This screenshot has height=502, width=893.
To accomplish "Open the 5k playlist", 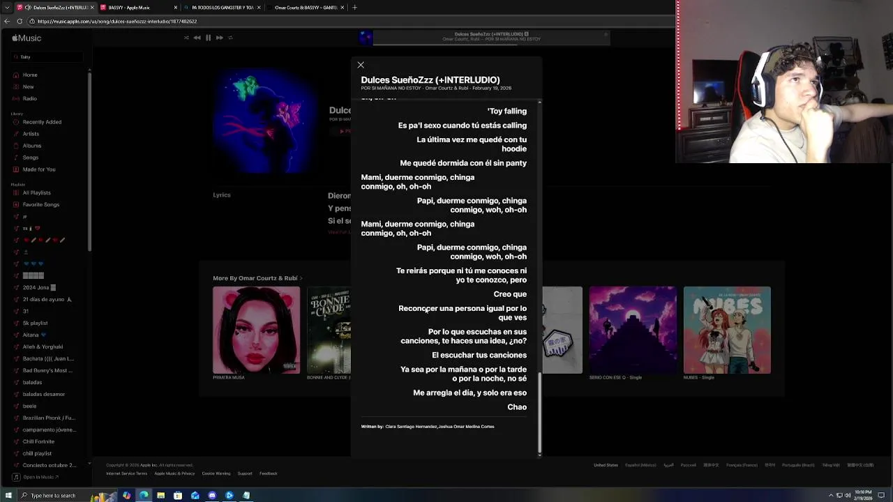I will (x=35, y=323).
